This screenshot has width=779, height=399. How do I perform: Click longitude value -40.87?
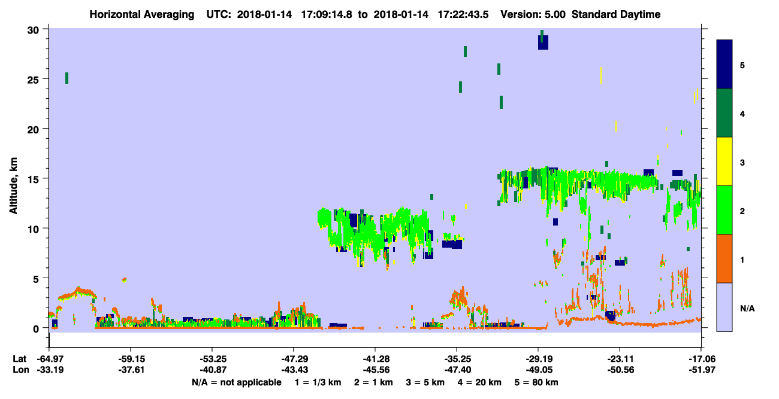coord(212,370)
